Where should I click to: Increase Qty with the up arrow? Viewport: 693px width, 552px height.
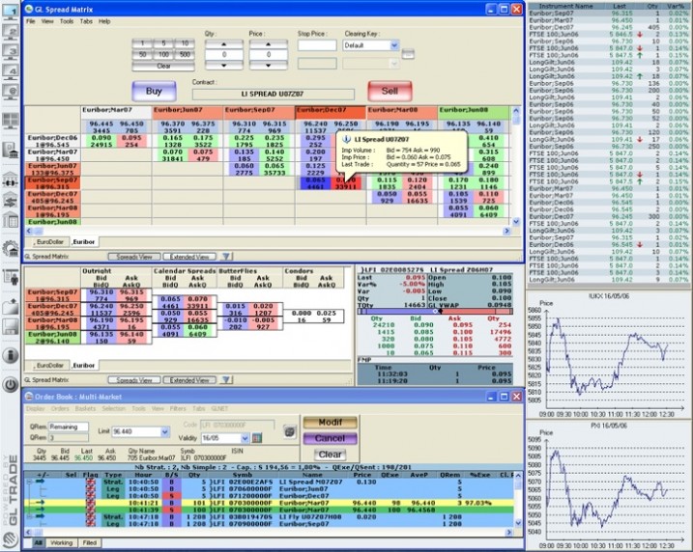[223, 44]
